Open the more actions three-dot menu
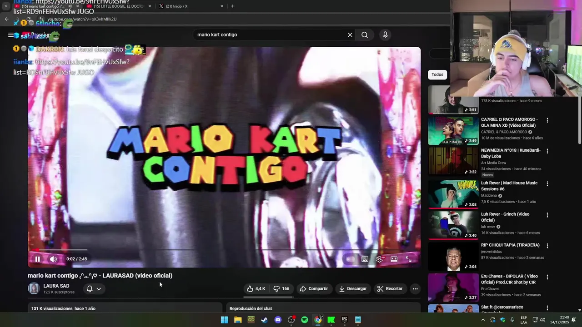 click(415, 289)
